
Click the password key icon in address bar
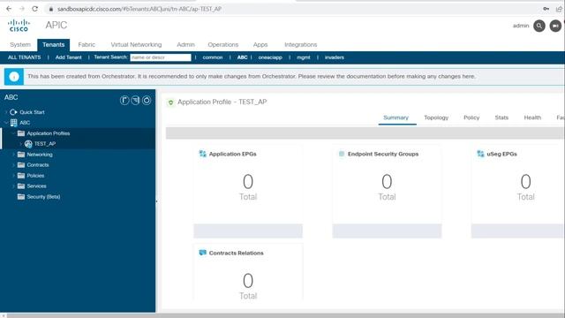[546, 9]
